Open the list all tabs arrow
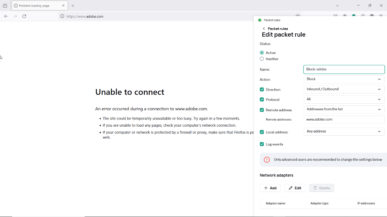Image resolution: width=387 pixels, height=217 pixels. coord(337,5)
